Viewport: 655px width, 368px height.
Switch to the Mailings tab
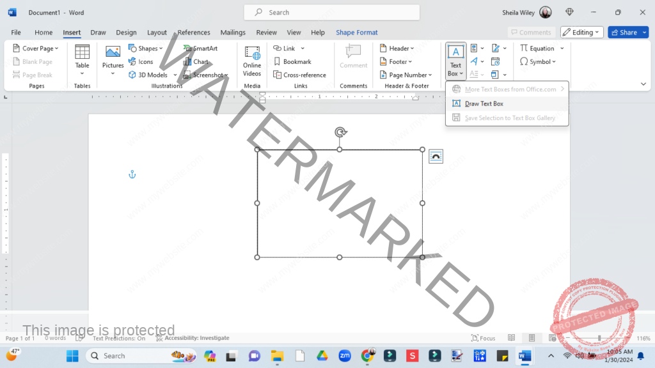[x=233, y=32]
